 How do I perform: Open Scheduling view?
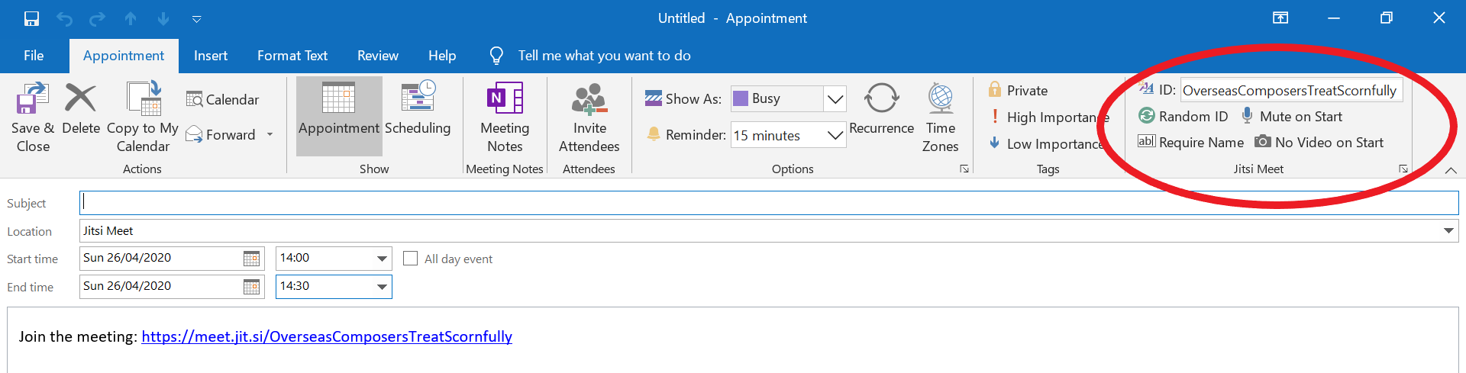pyautogui.click(x=418, y=109)
